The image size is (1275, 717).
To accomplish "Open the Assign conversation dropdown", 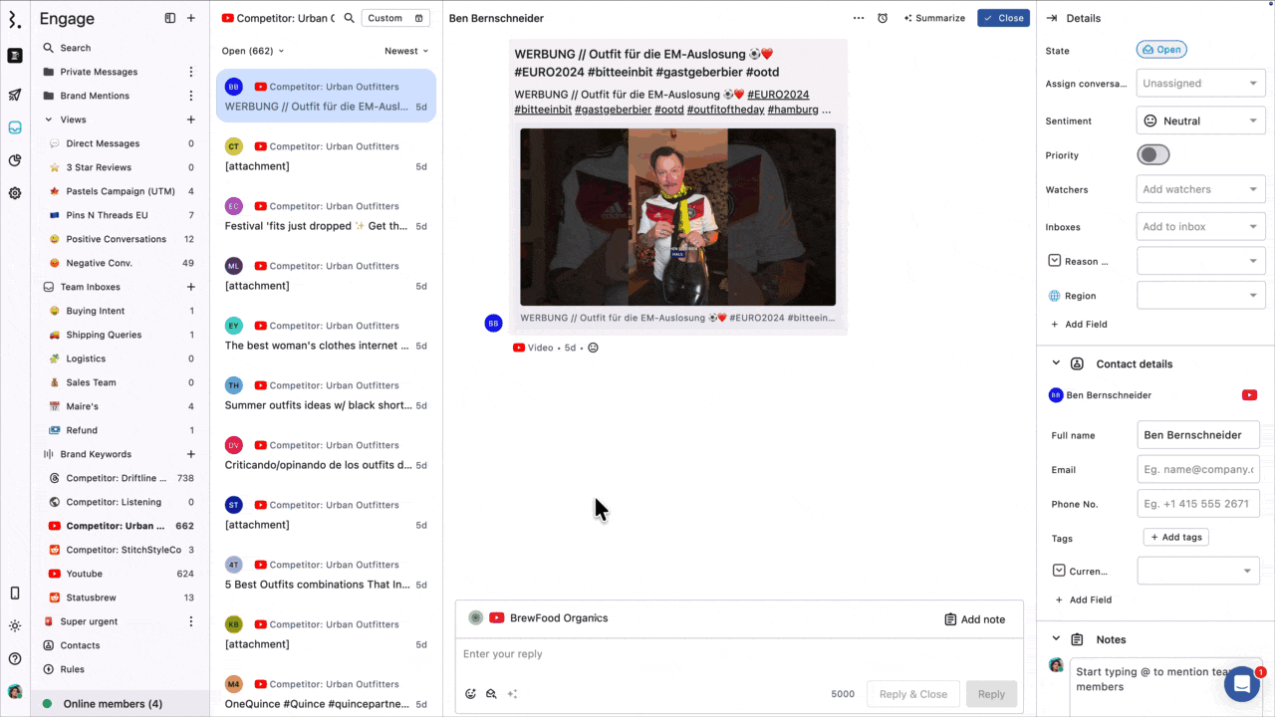I will pos(1201,84).
